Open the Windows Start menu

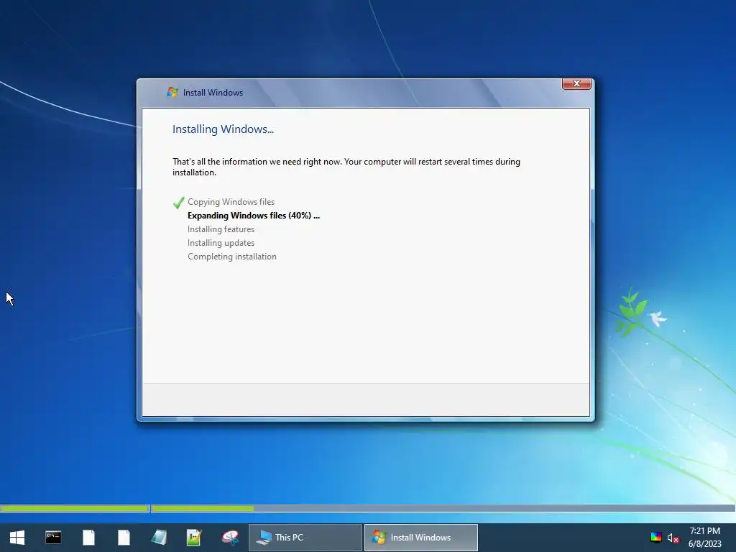coord(17,538)
